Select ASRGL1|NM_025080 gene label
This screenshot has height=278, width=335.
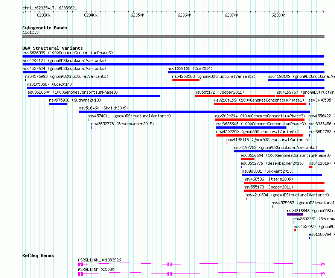pos(96,269)
